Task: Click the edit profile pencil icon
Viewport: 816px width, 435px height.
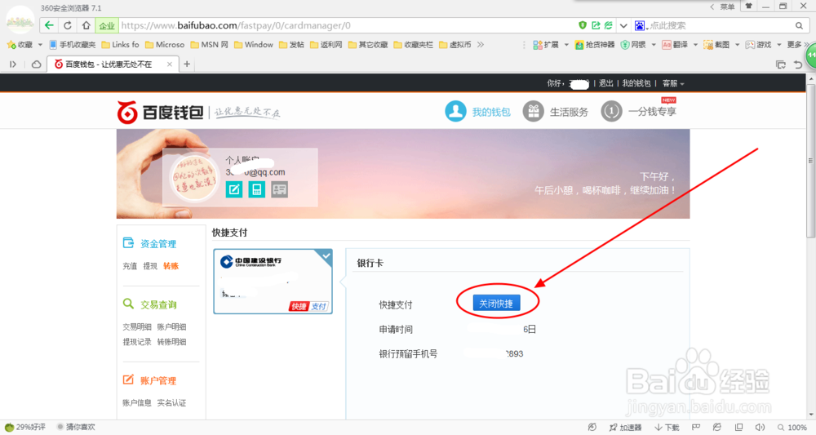Action: 233,189
